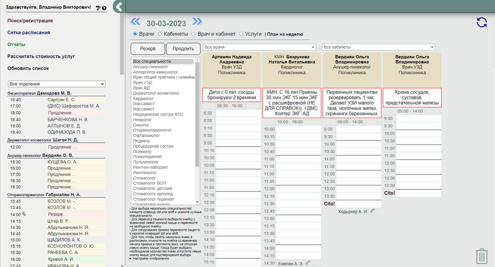Open the Все врачи dropdown
The image size is (495, 267).
[259, 47]
